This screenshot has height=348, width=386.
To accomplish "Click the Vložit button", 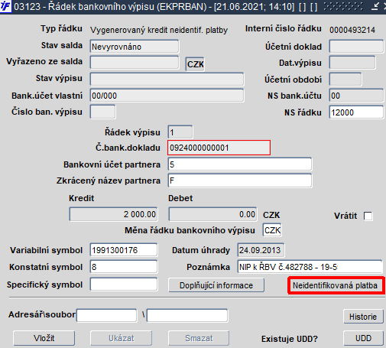I will tap(44, 338).
